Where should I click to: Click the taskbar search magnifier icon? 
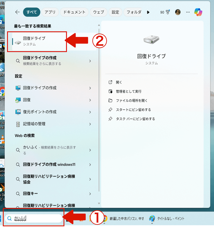tap(9, 218)
